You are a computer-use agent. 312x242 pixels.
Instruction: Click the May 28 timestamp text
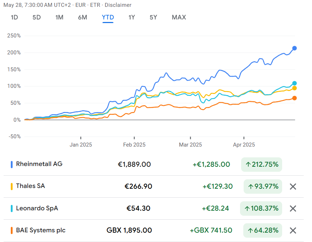[x=37, y=5]
